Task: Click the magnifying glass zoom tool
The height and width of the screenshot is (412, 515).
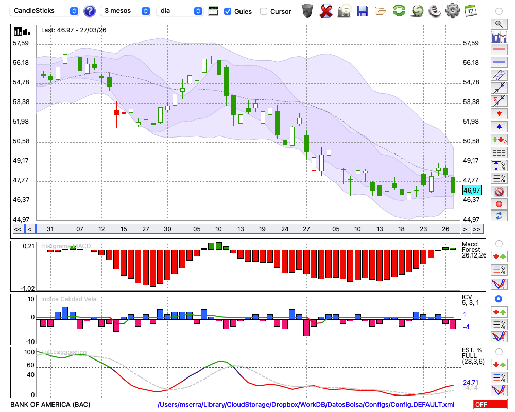Action: (x=498, y=24)
